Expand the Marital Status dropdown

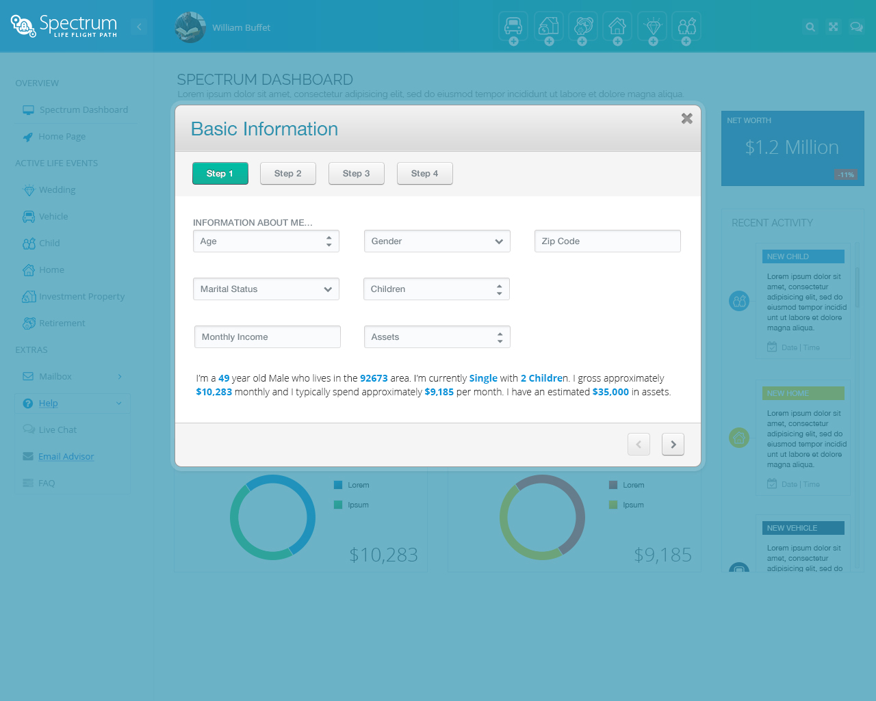pyautogui.click(x=266, y=289)
